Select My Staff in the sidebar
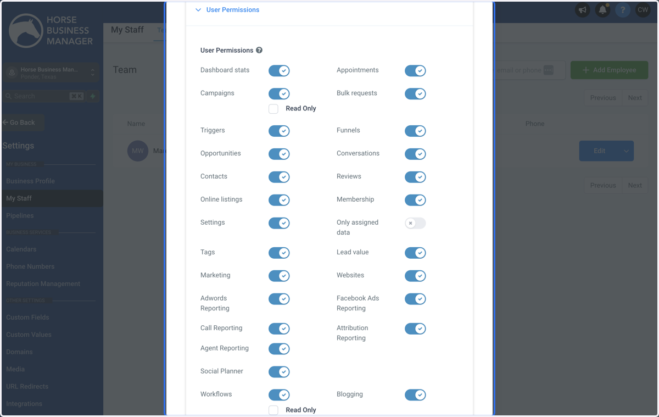 click(x=52, y=198)
